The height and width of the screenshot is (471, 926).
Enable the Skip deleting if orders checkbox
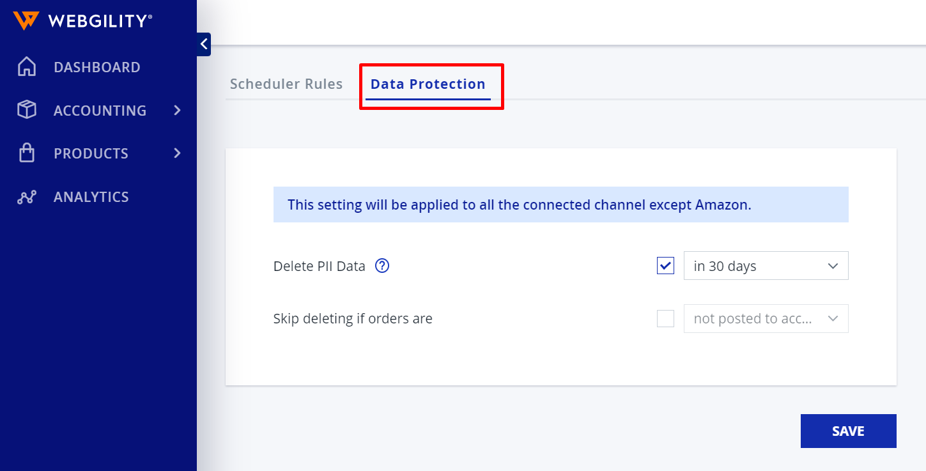(x=665, y=318)
